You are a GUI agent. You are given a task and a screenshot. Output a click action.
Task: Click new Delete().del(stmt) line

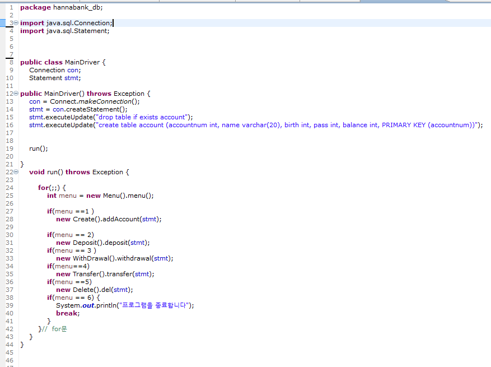95,290
